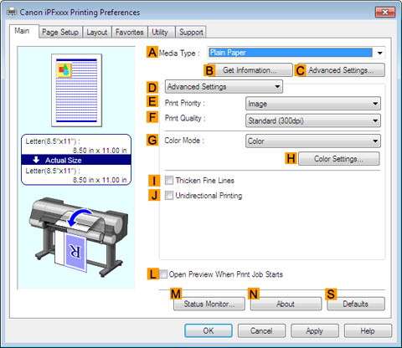Image resolution: width=402 pixels, height=348 pixels.
Task: Expand the Color Mode dropdown
Action: tap(313, 141)
